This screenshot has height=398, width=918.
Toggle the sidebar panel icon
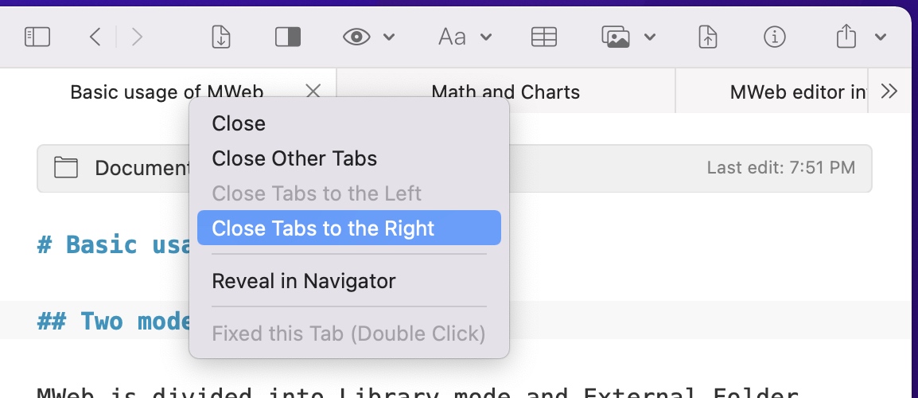(x=37, y=37)
